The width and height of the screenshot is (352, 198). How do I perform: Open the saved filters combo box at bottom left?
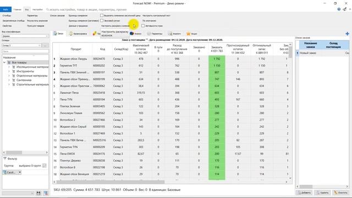(x=18, y=193)
